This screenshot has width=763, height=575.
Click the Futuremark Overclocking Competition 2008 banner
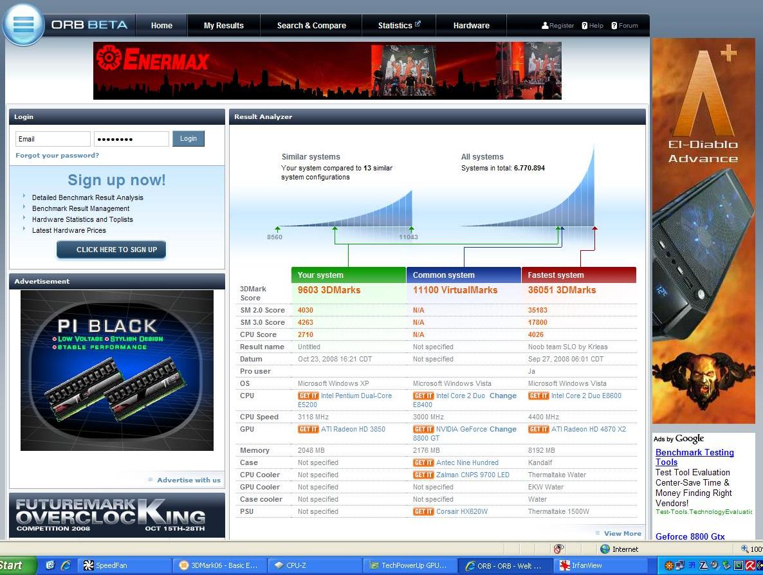[117, 515]
